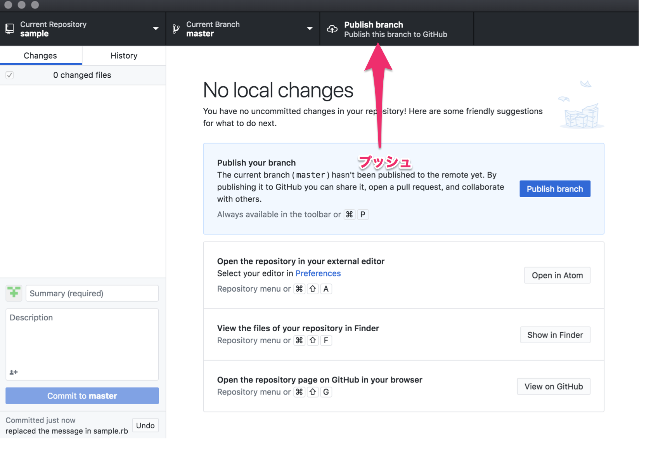The width and height of the screenshot is (651, 452).
Task: Click the repository icon beside Current Repository
Action: 10,29
